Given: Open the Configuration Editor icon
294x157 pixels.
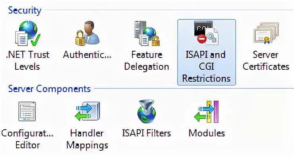Looking at the screenshot, I should (x=27, y=111).
